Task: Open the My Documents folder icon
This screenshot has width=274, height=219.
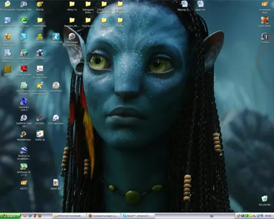Action: pyautogui.click(x=7, y=6)
